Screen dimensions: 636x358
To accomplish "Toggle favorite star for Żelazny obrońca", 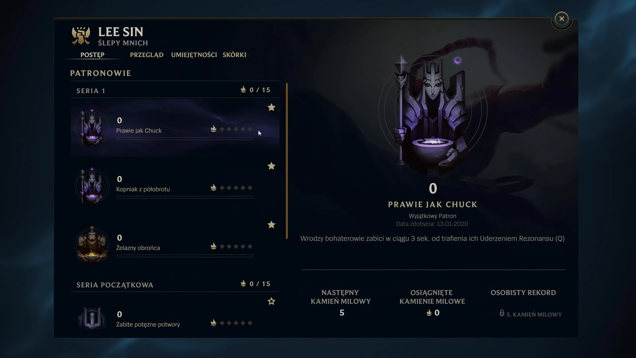I will pyautogui.click(x=271, y=225).
